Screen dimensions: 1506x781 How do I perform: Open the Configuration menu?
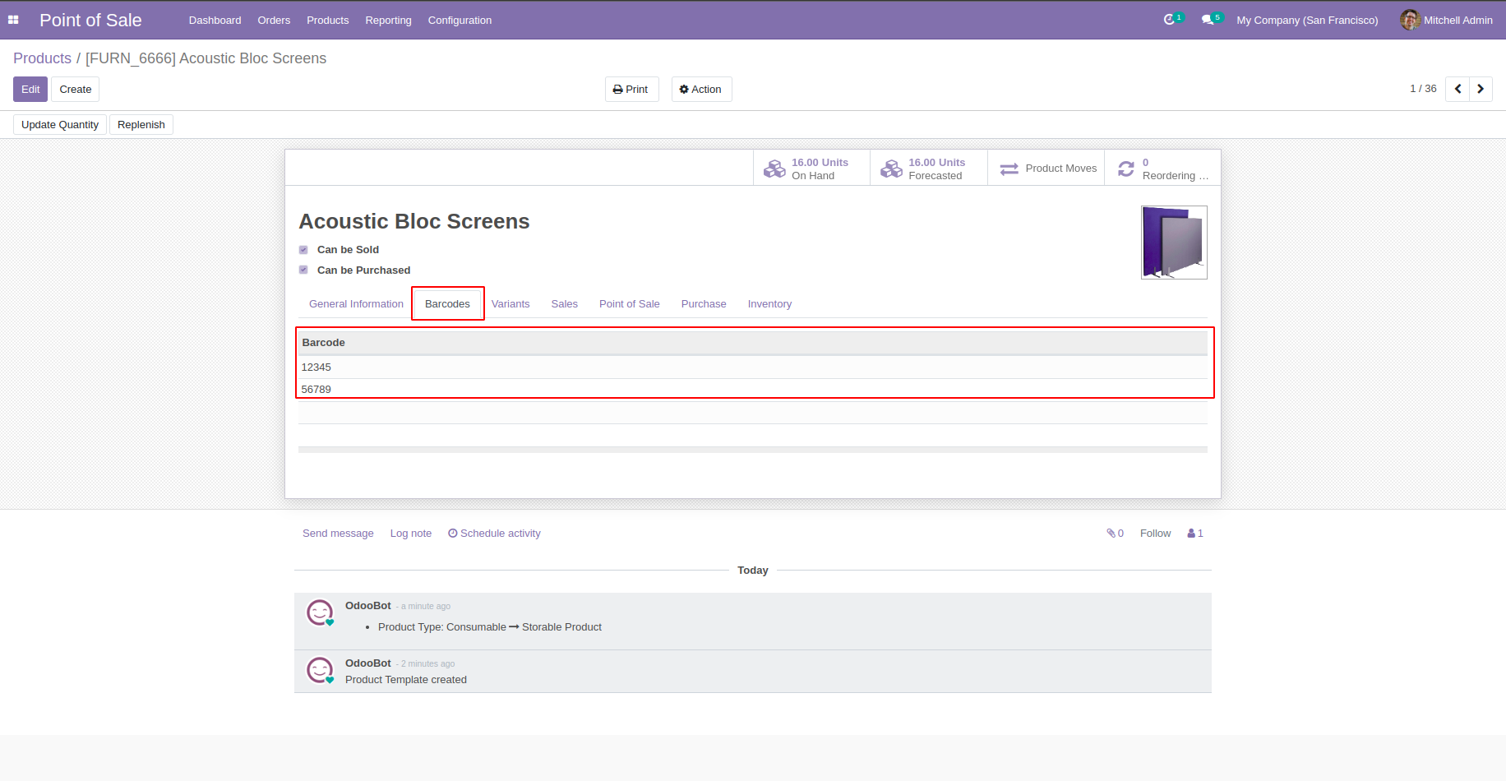point(460,21)
